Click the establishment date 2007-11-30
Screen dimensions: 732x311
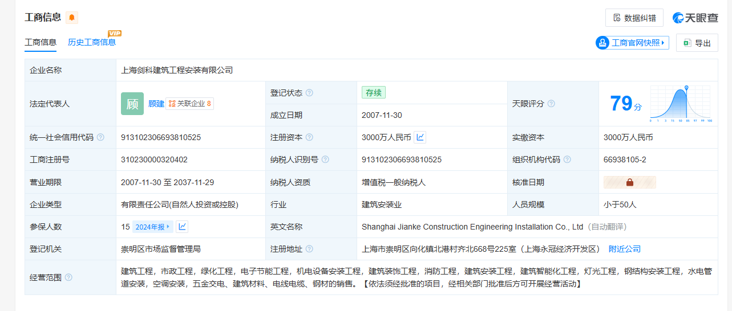tap(382, 115)
